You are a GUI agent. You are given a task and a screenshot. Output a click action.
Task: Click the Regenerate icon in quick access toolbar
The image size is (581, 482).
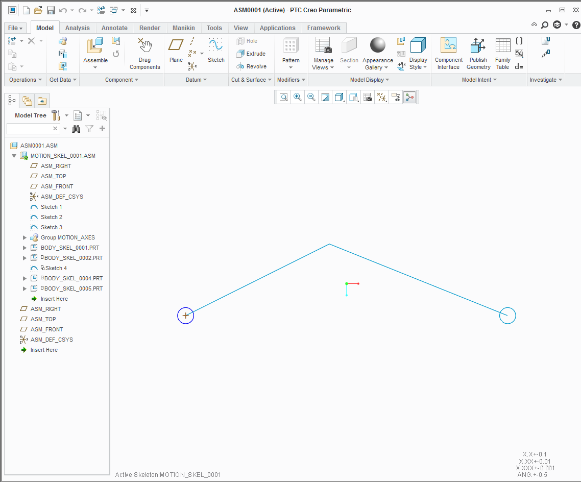tap(101, 10)
